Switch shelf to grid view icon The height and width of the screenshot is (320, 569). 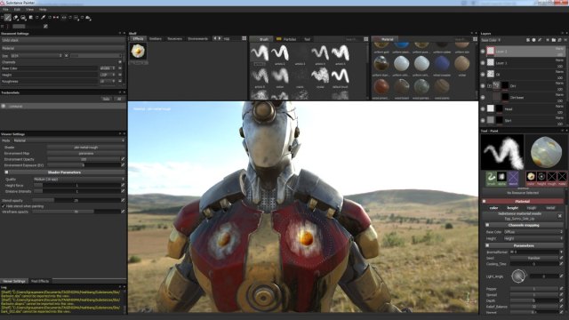pos(244,38)
